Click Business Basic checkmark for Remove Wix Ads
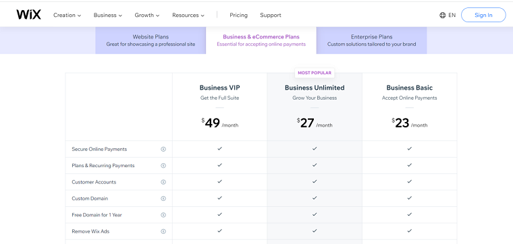 pos(409,231)
